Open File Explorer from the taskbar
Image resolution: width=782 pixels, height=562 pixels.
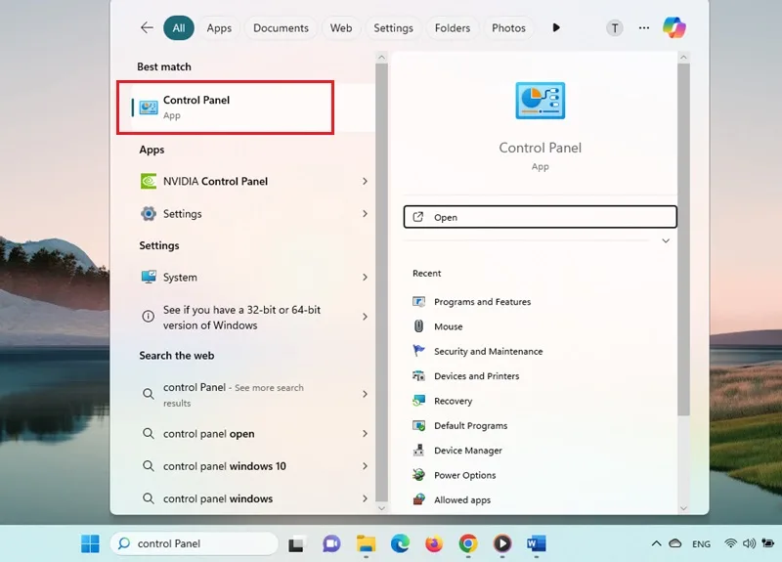[x=366, y=543]
